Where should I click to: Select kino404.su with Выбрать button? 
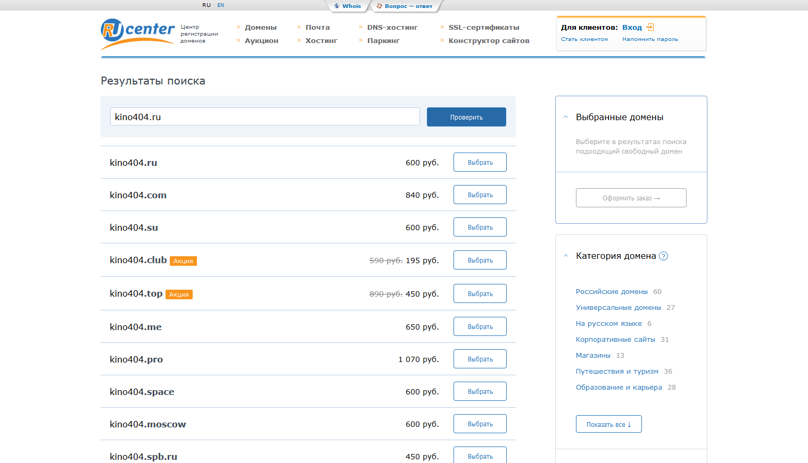click(x=480, y=227)
